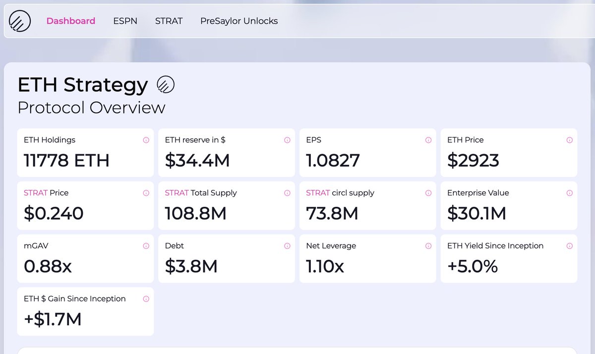
Task: Click the STRAT Total Supply info icon
Action: tap(287, 193)
